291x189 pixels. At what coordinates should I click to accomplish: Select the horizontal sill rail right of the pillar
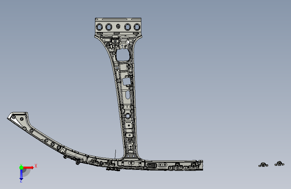click(x=174, y=165)
